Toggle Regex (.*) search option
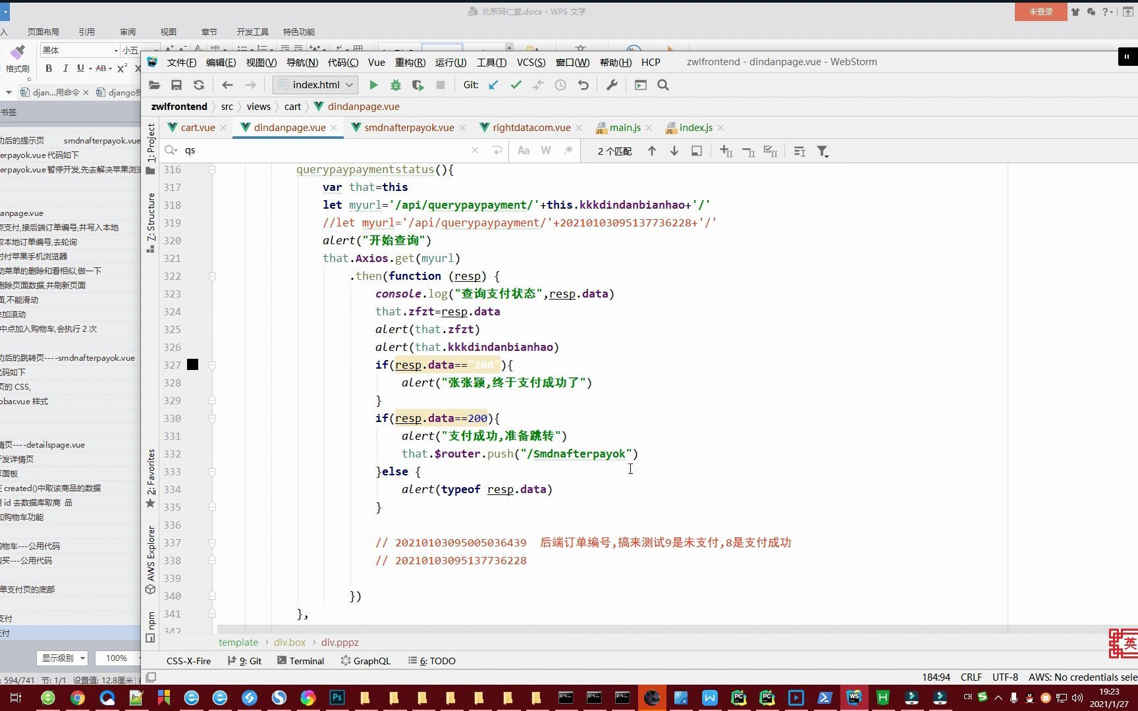The width and height of the screenshot is (1138, 711). click(568, 150)
